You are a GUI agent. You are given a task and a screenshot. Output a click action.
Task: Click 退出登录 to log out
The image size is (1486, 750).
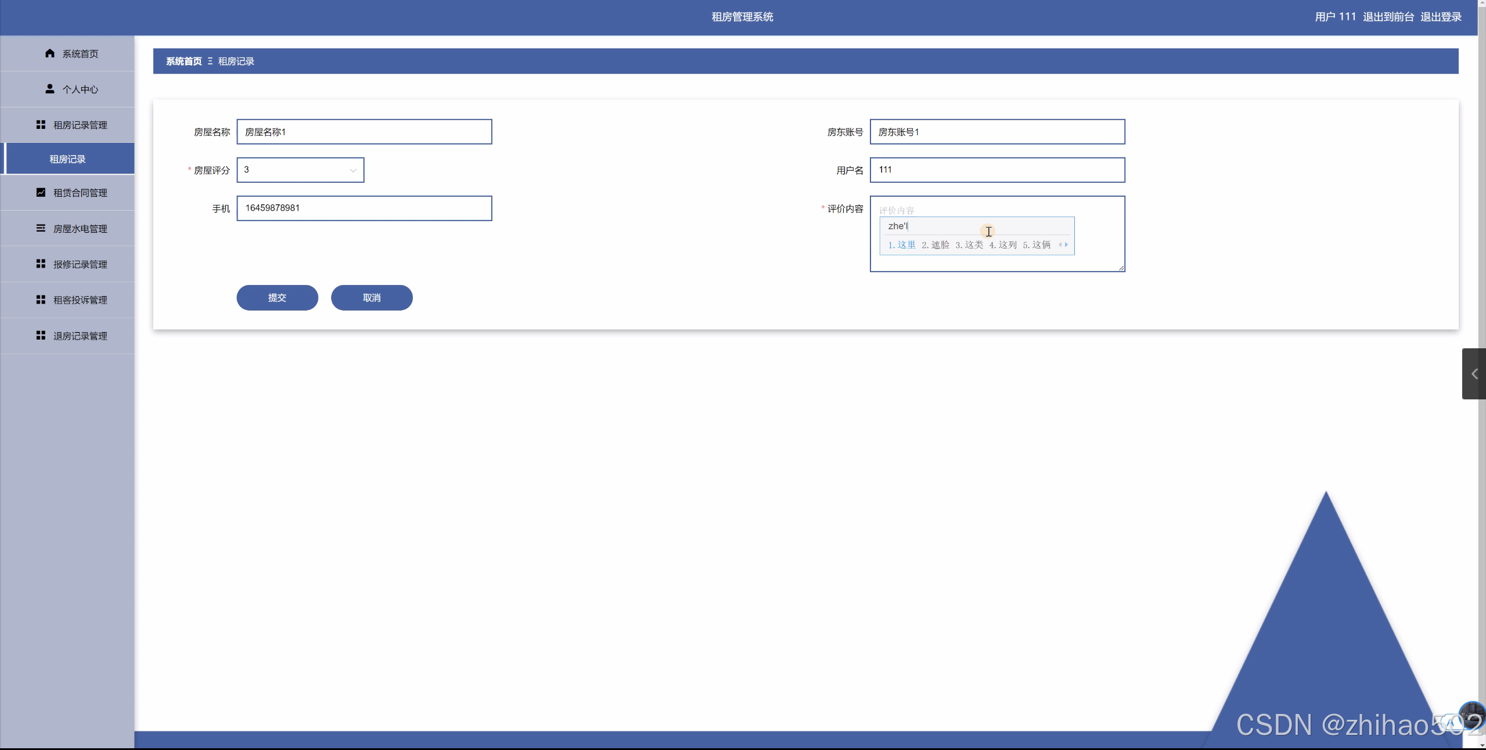(x=1441, y=17)
